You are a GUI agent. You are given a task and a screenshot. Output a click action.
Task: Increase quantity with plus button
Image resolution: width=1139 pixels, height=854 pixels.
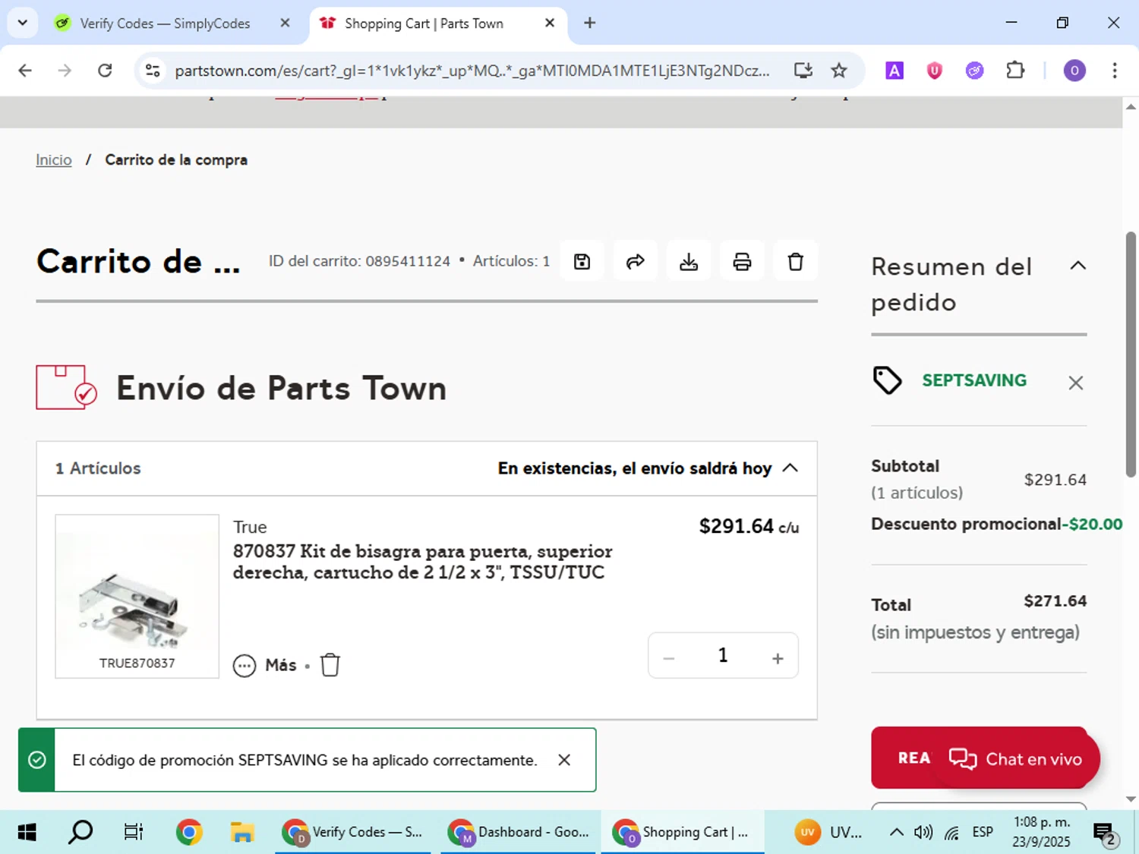click(778, 658)
